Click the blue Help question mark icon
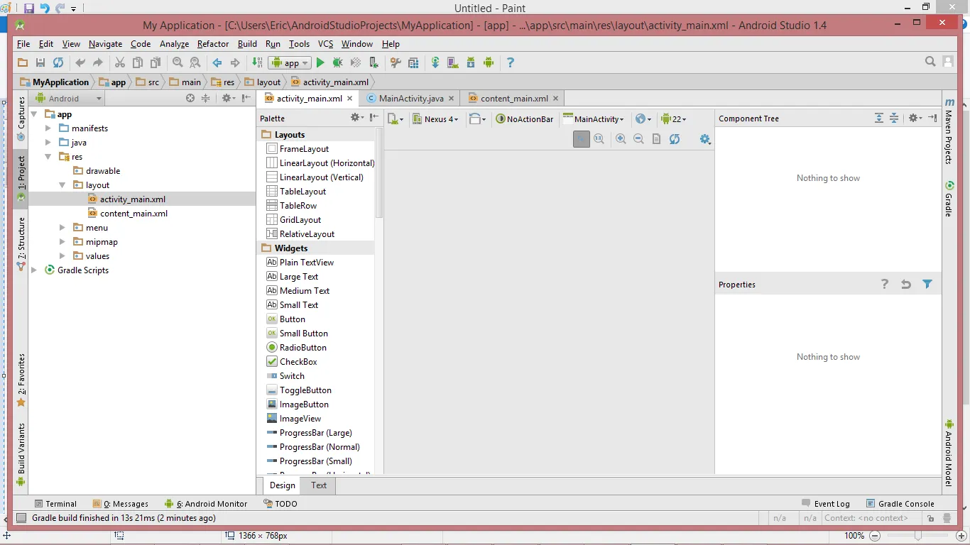Screen dimensions: 970x545 510,62
